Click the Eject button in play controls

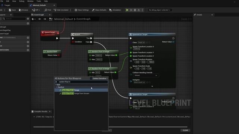point(139,10)
